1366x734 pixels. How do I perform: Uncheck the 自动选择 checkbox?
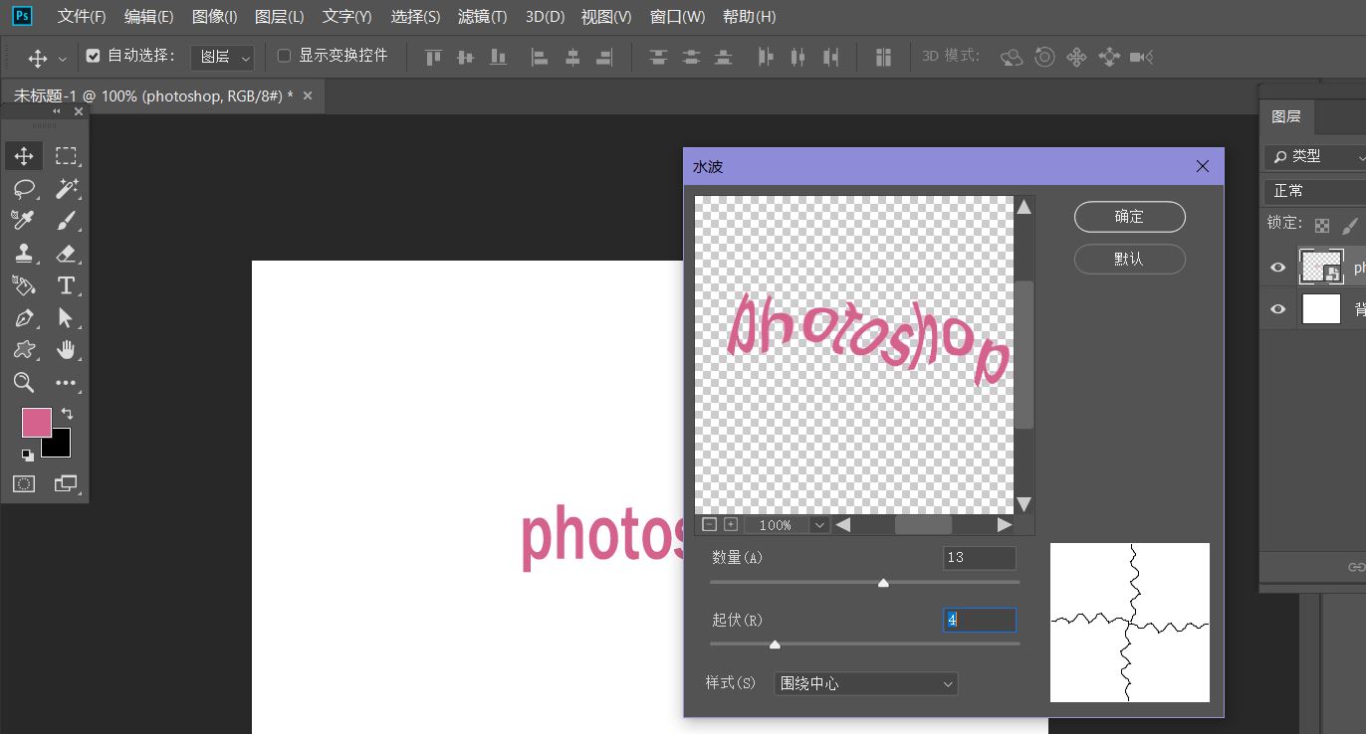94,56
